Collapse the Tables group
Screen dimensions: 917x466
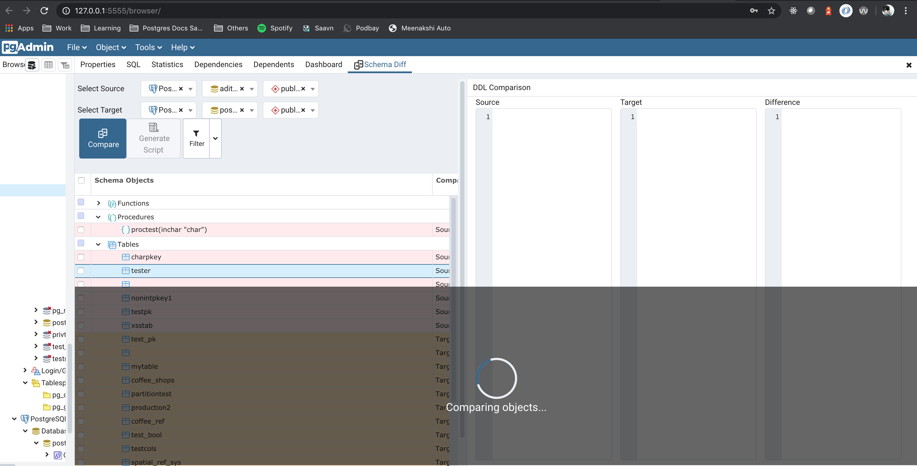(x=98, y=244)
